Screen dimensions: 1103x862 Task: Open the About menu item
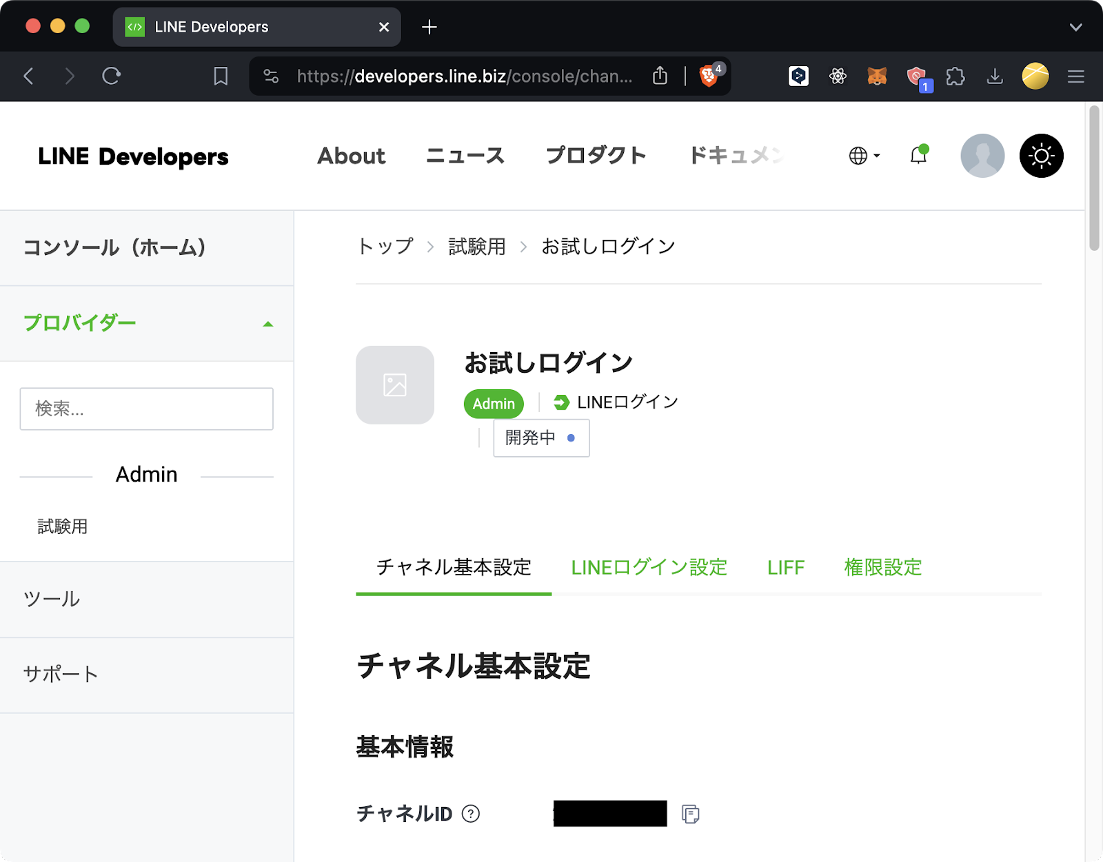(x=352, y=156)
